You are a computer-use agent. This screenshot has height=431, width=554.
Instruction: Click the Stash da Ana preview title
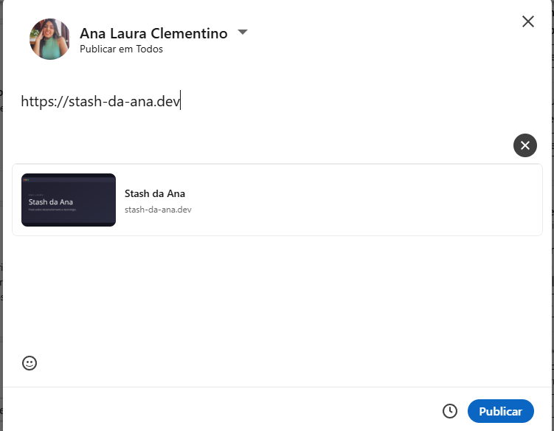tap(155, 193)
